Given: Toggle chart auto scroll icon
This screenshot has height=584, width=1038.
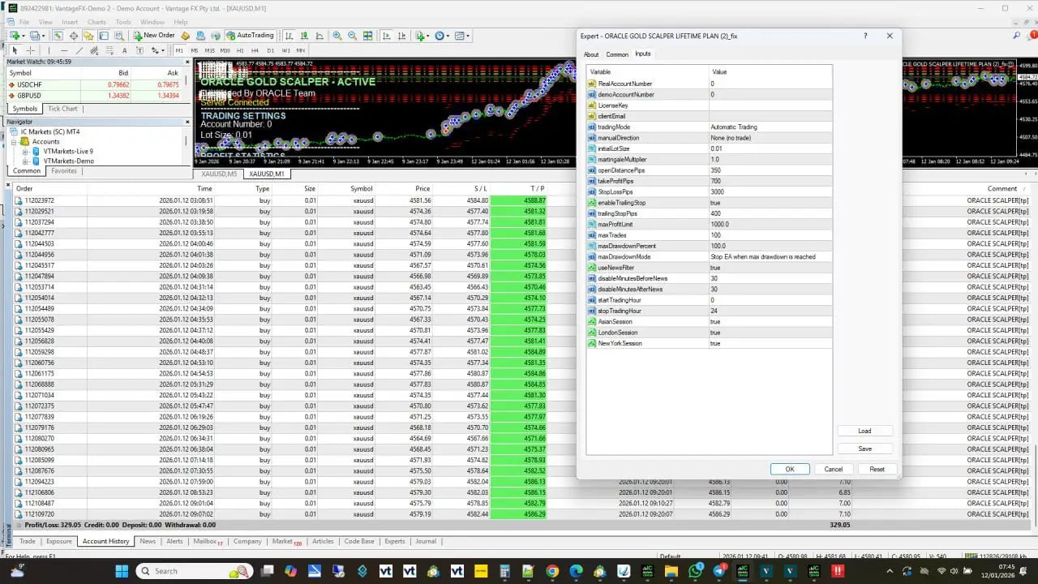Looking at the screenshot, I should [386, 35].
